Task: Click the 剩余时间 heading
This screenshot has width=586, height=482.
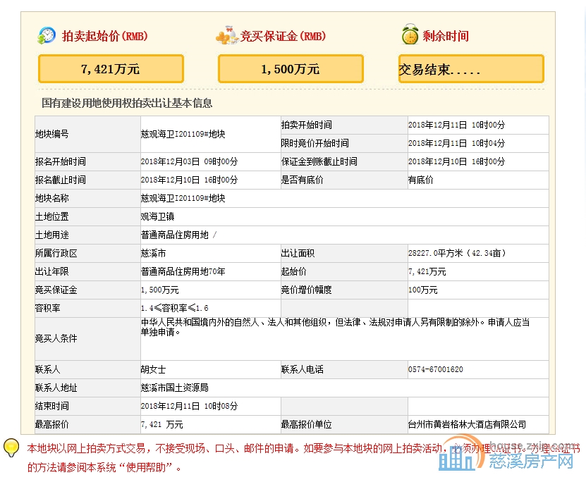Action: coord(446,36)
